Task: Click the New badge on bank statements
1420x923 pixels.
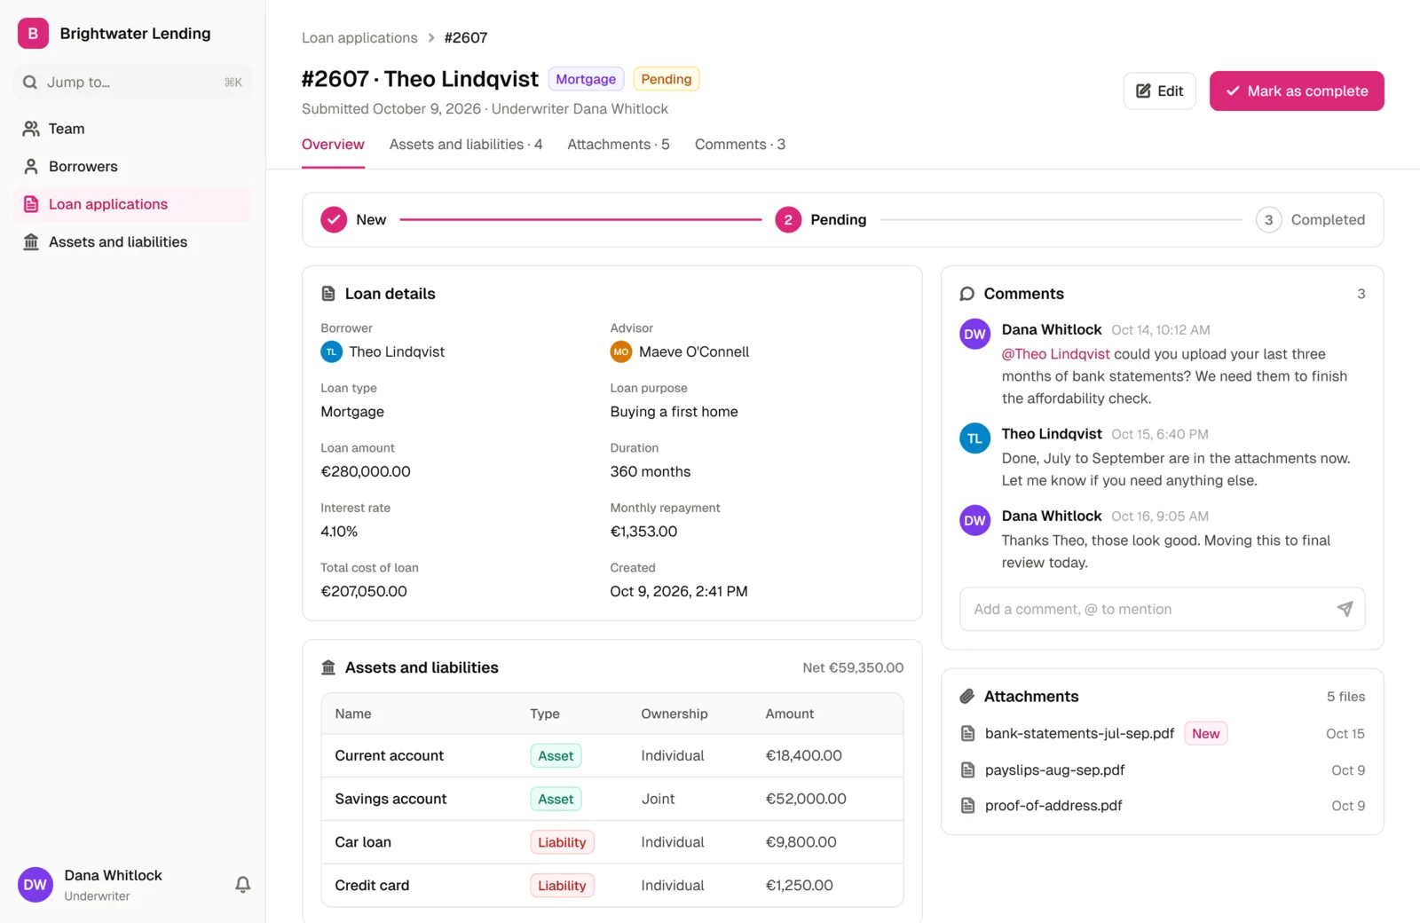Action: (1205, 734)
